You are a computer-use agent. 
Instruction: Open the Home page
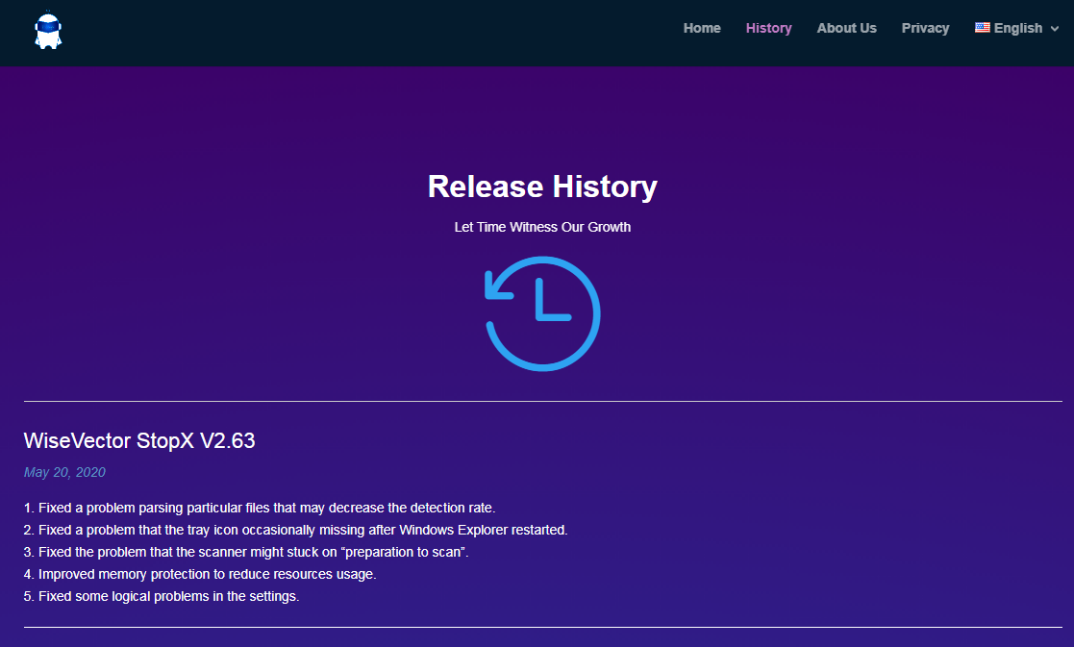tap(701, 28)
